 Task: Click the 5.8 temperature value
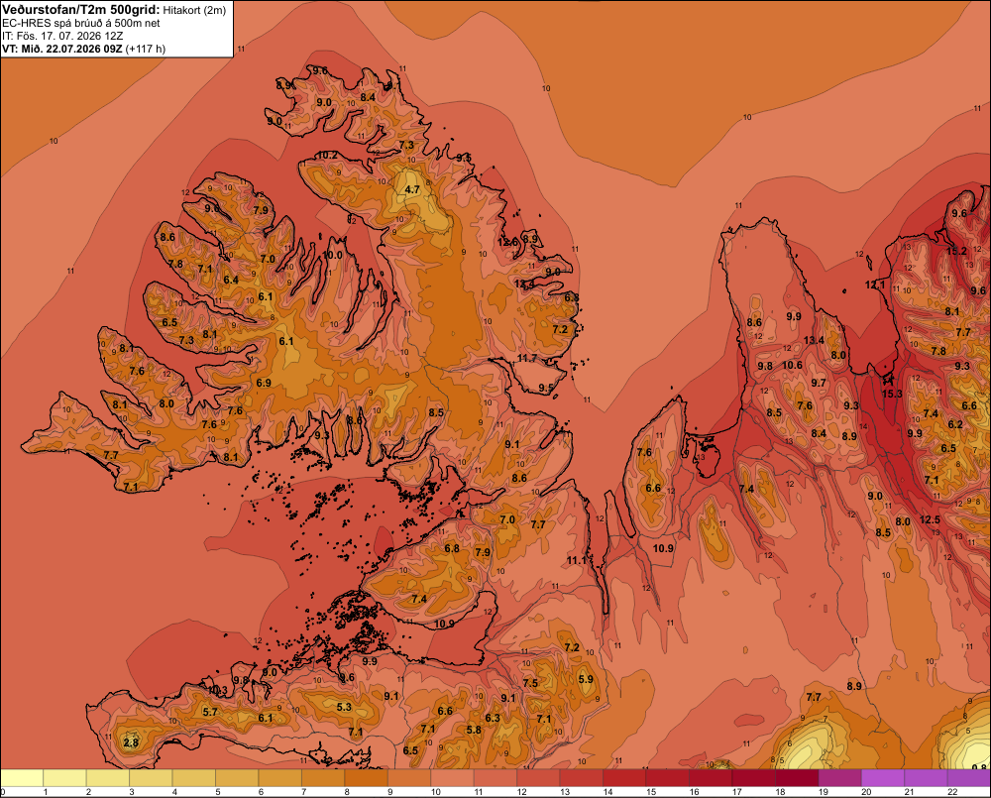click(x=474, y=730)
